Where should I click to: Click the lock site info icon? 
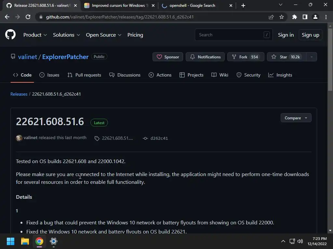pyautogui.click(x=41, y=17)
